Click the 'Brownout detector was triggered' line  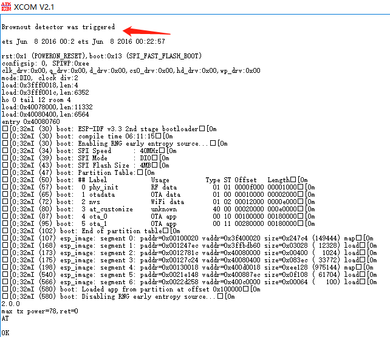pos(58,27)
